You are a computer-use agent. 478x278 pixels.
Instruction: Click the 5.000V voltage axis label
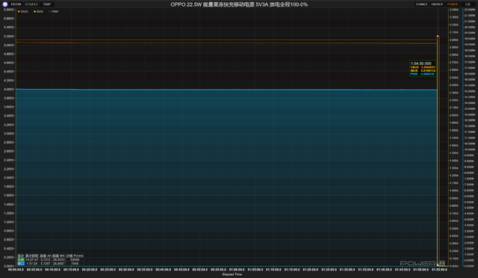[x=9, y=45]
